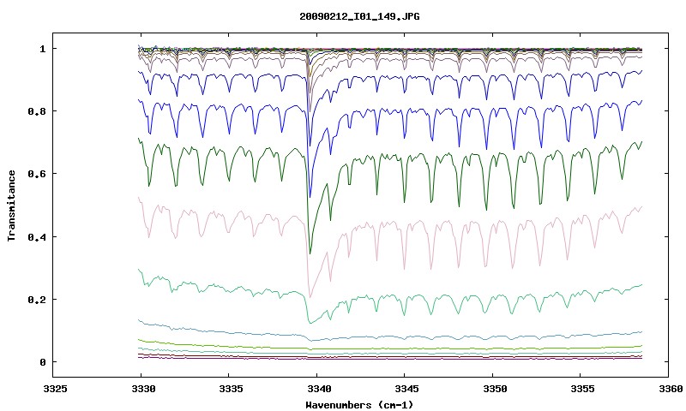
Task: Click x-axis tick label 3360
Action: [x=671, y=389]
